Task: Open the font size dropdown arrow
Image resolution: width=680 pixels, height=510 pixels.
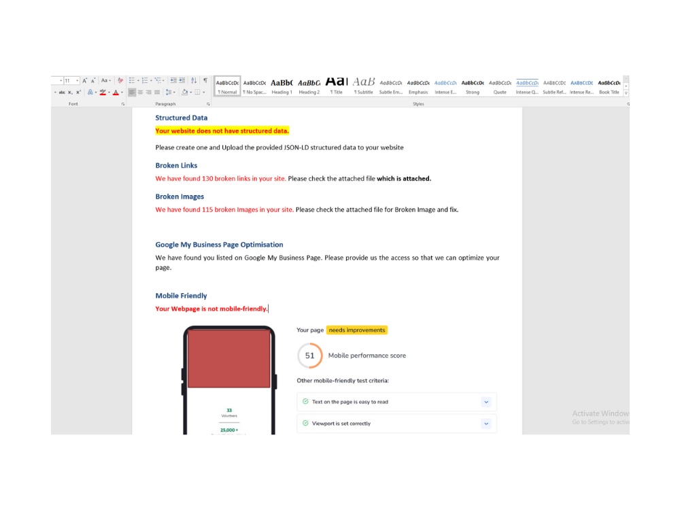Action: [x=78, y=81]
